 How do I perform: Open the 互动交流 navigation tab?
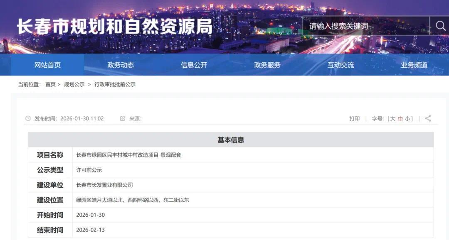click(x=341, y=65)
